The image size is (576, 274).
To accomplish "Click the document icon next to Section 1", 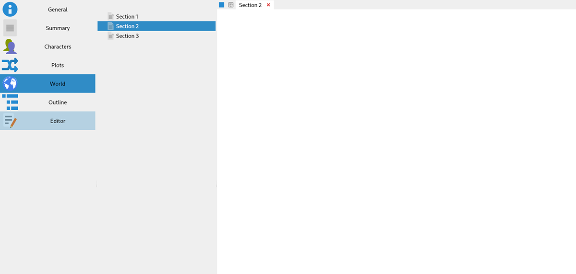I will [111, 16].
